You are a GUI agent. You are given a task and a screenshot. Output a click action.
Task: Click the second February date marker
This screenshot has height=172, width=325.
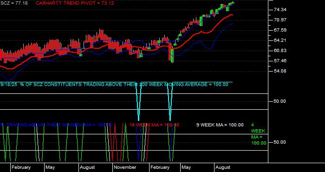[160, 167]
